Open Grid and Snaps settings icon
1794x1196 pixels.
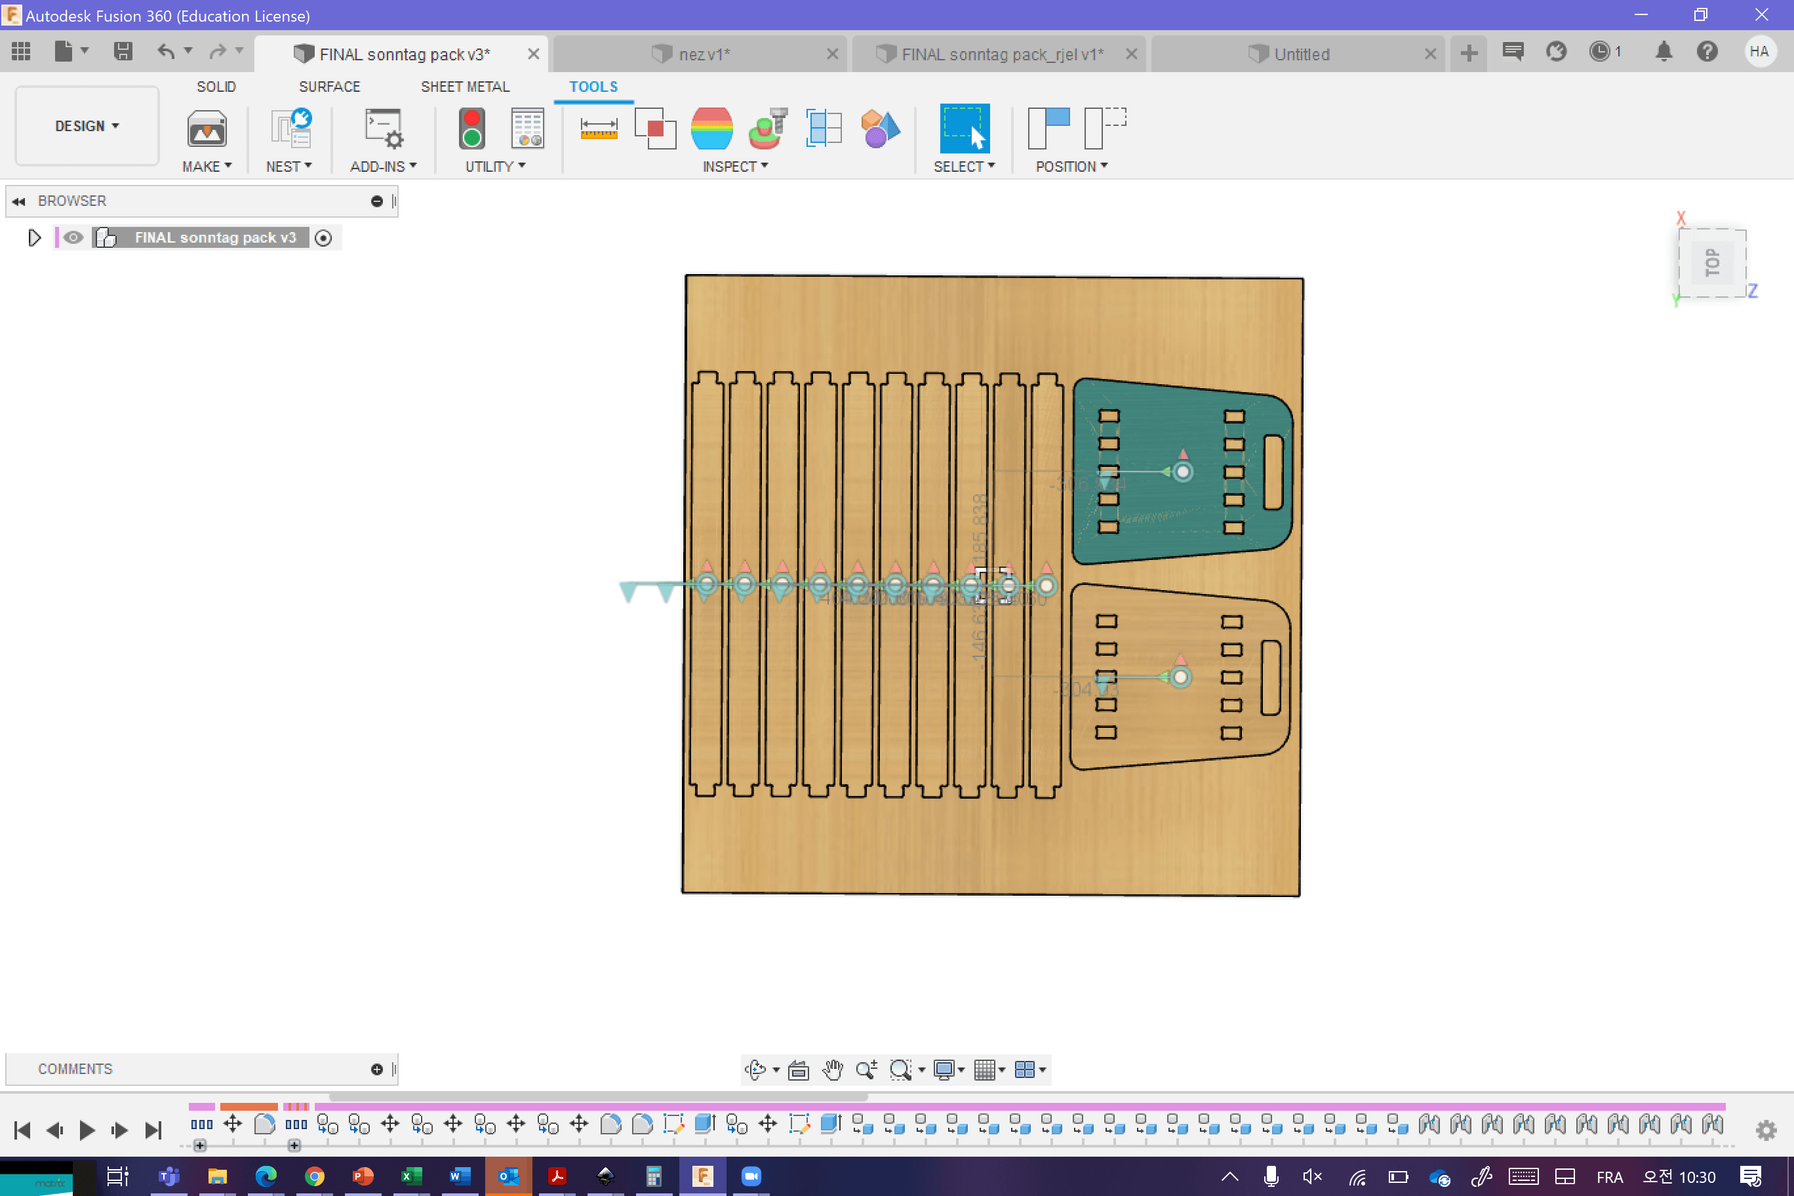[985, 1069]
